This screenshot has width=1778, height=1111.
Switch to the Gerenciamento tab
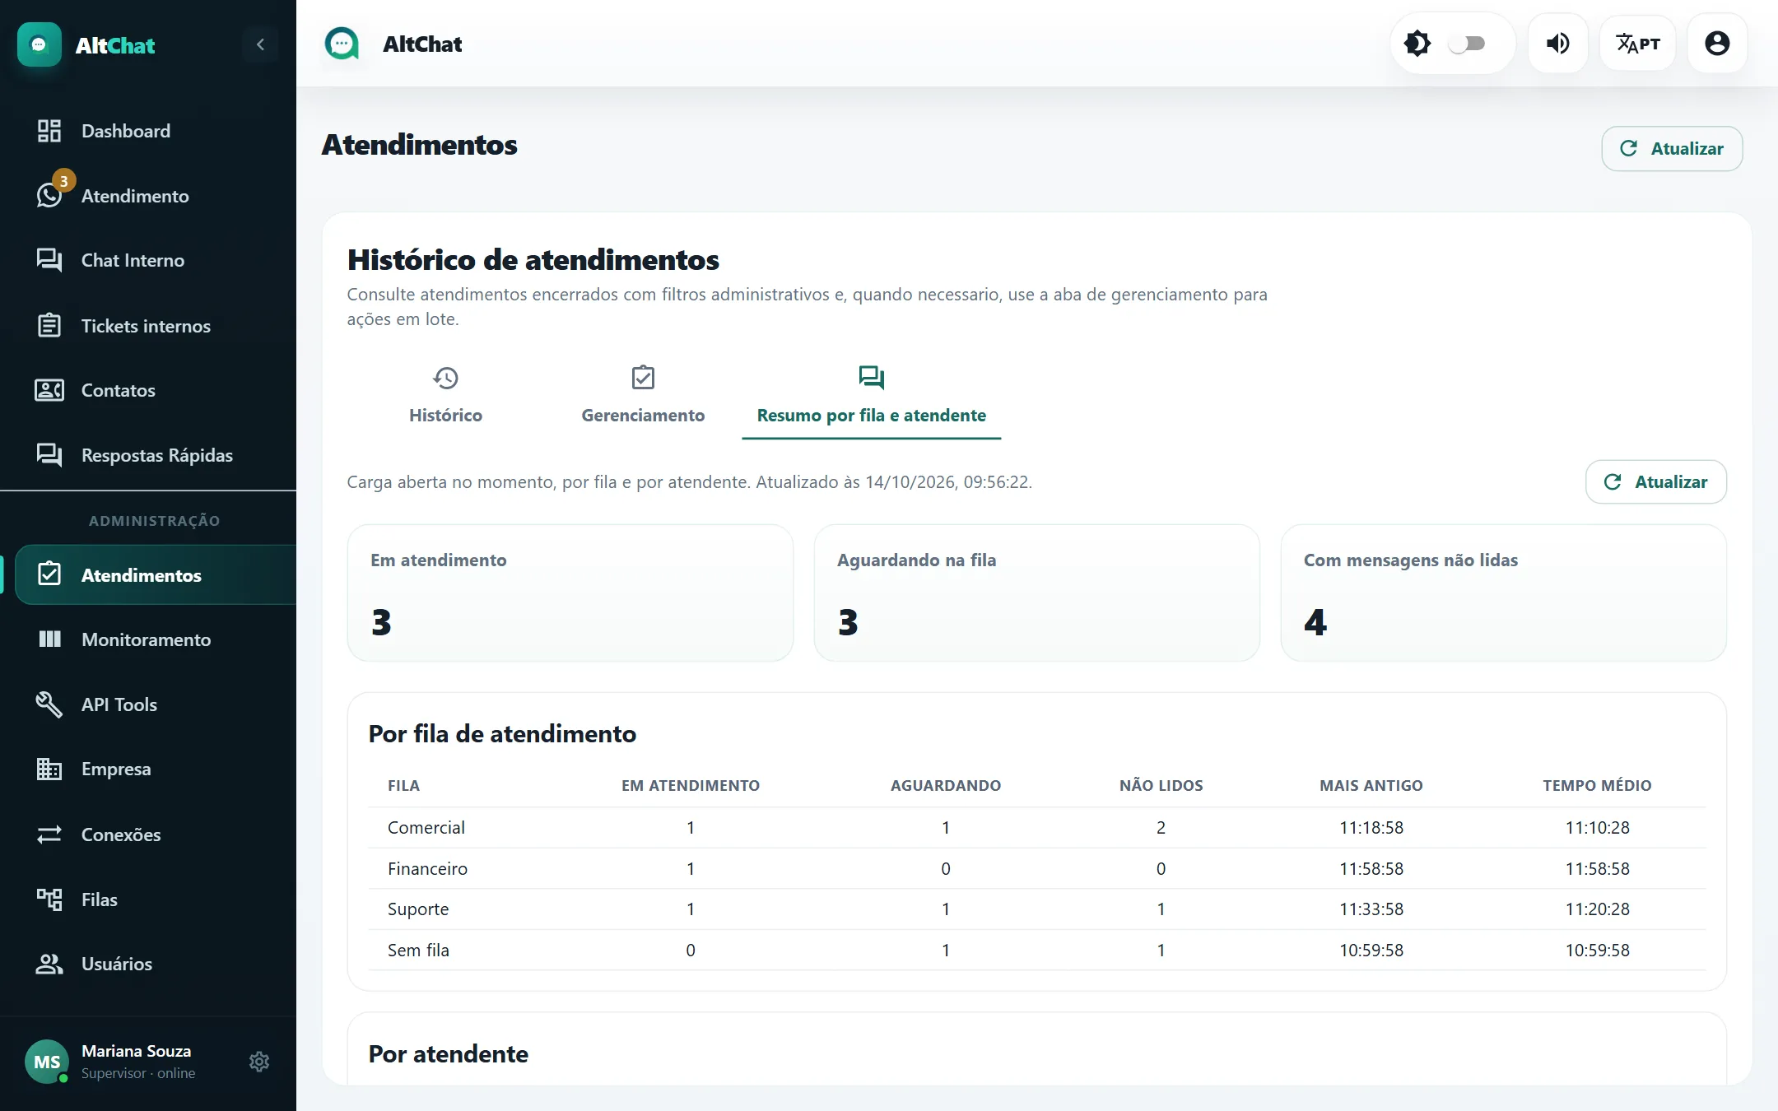click(x=643, y=396)
